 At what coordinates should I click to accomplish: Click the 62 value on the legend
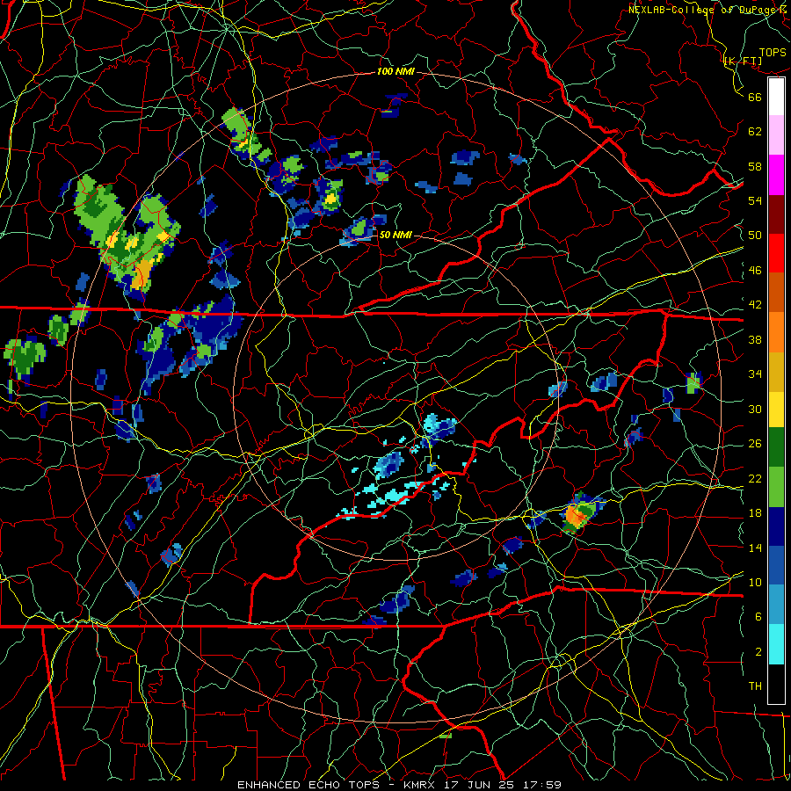pos(755,132)
